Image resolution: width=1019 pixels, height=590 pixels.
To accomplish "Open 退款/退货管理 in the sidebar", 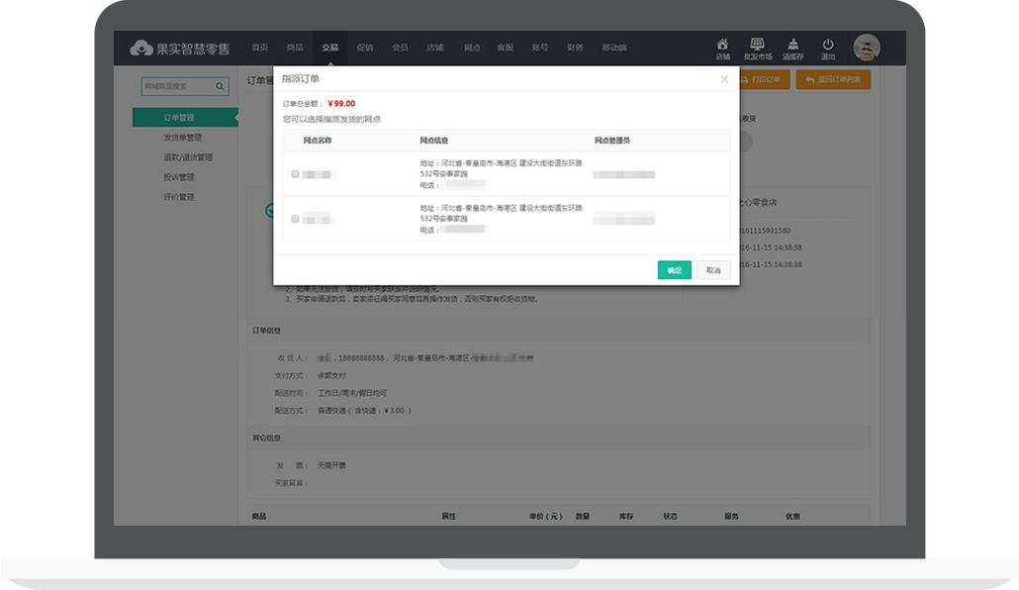I will [187, 157].
